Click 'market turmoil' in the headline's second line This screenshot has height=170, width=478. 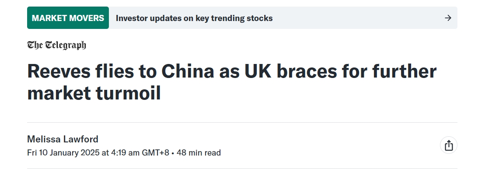click(94, 93)
